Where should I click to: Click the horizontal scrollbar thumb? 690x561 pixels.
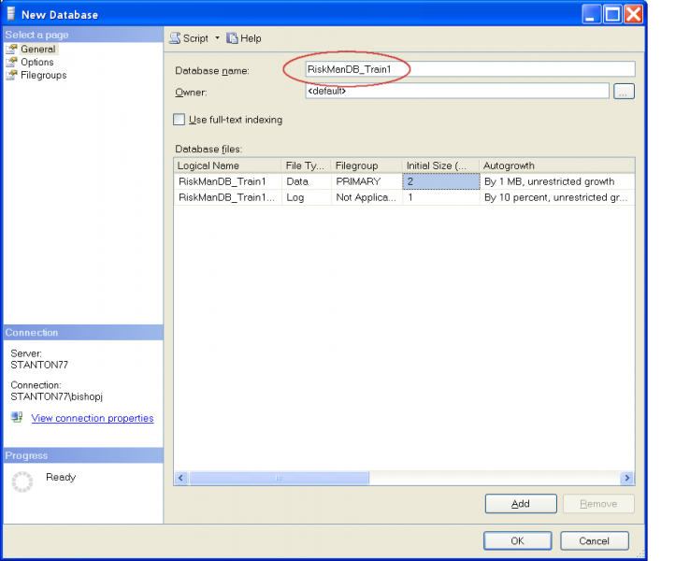pyautogui.click(x=279, y=478)
